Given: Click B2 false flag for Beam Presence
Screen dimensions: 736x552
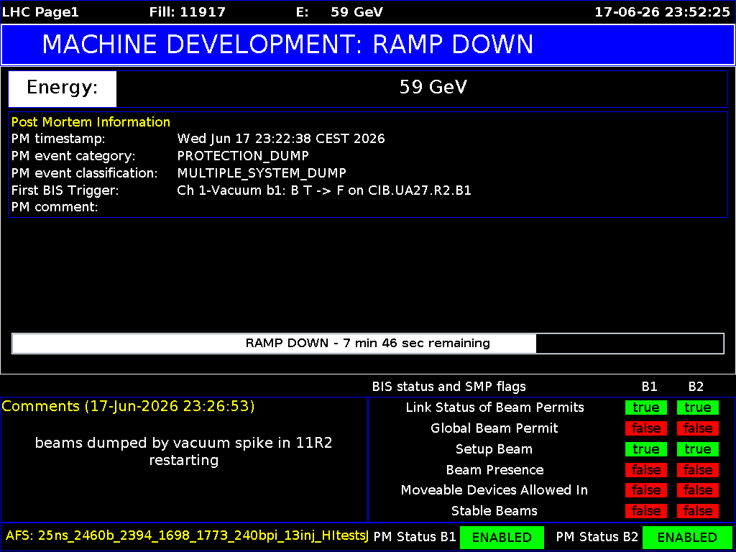Looking at the screenshot, I should (697, 470).
